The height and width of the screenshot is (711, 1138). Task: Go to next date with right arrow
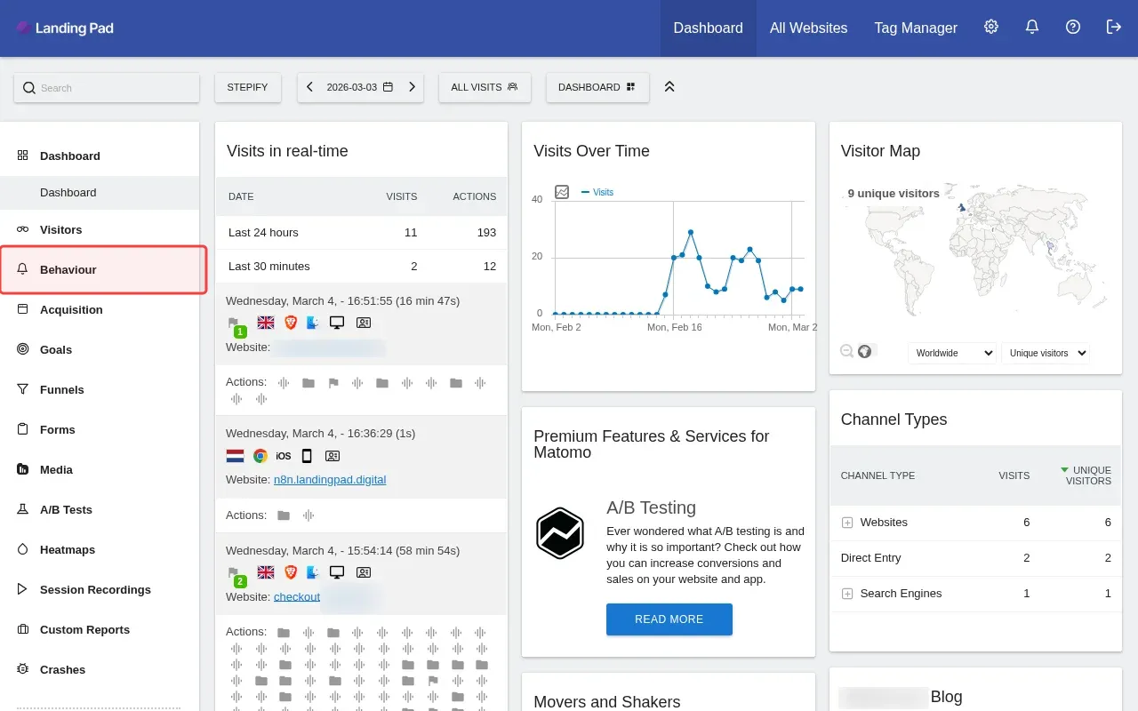point(412,87)
